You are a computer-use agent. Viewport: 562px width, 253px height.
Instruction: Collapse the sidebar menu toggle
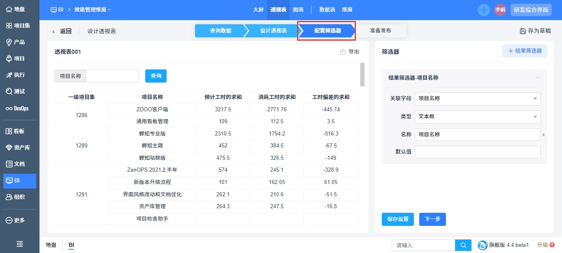[x=19, y=244]
